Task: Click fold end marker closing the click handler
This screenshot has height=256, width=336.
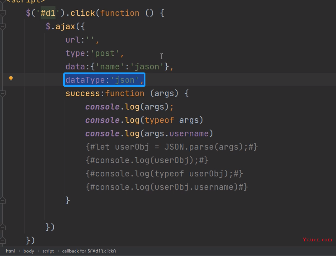Action: tap(2, 240)
